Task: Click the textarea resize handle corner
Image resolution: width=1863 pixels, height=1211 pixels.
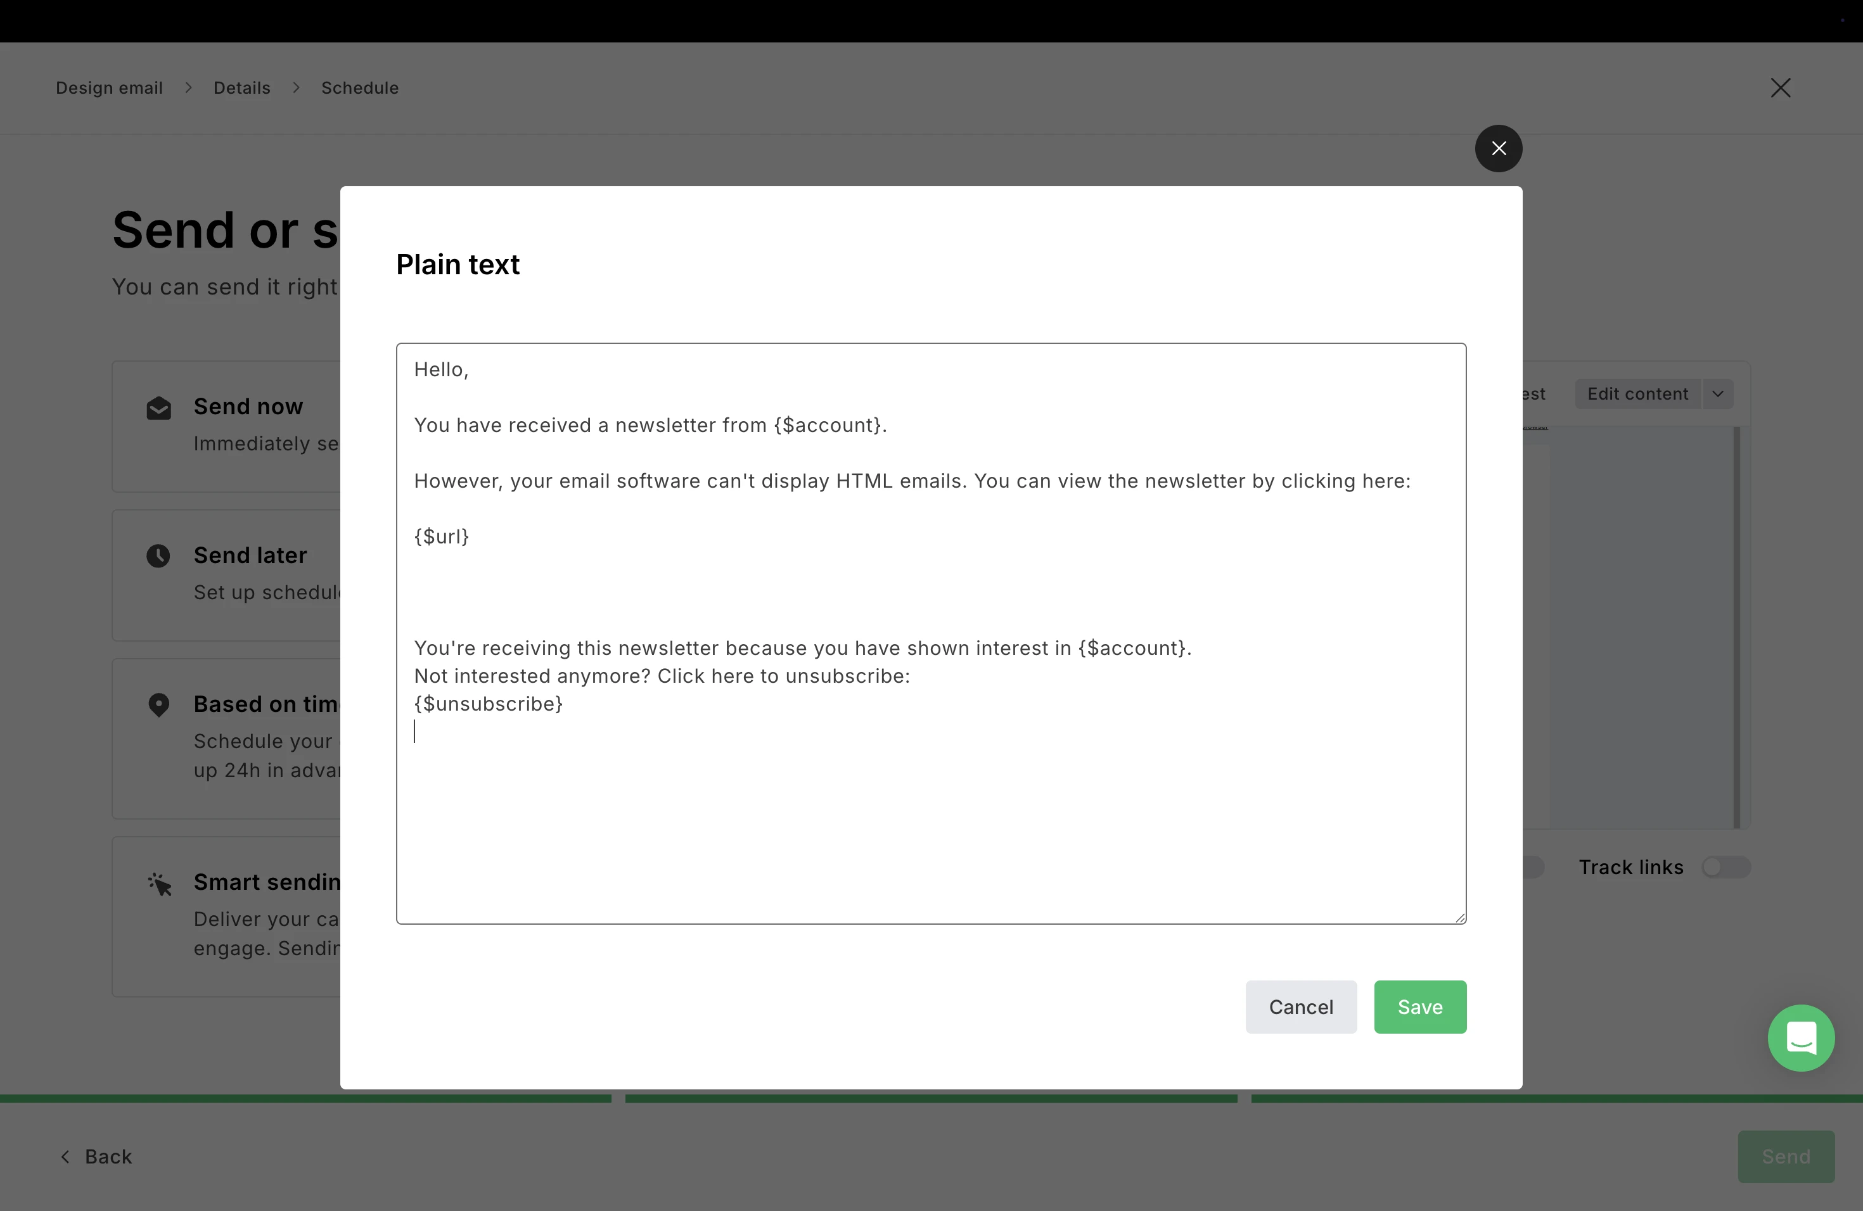Action: click(1460, 918)
